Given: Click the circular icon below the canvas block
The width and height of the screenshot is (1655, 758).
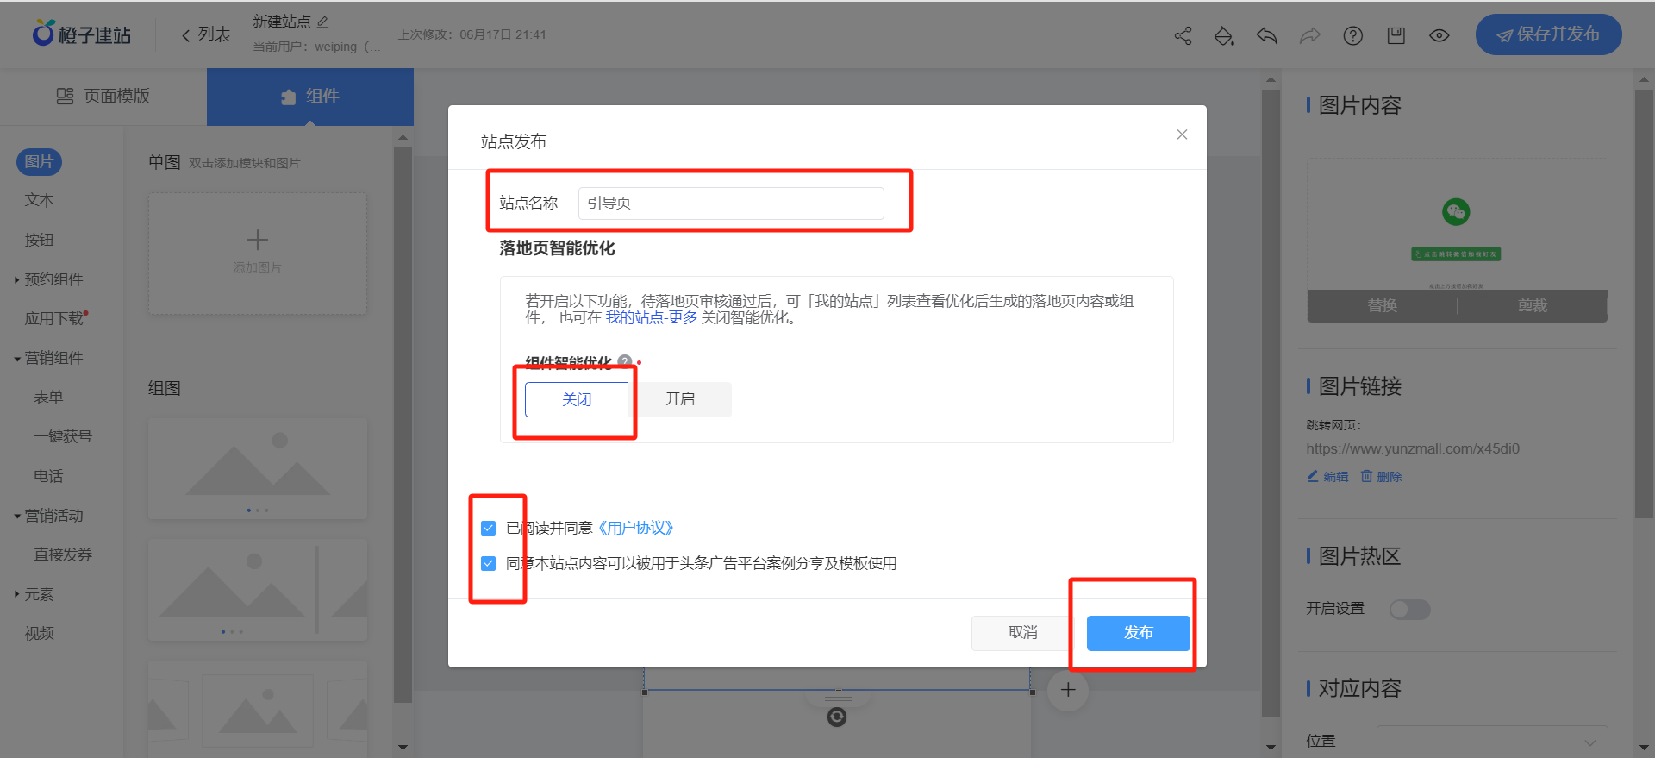Looking at the screenshot, I should coord(837,717).
